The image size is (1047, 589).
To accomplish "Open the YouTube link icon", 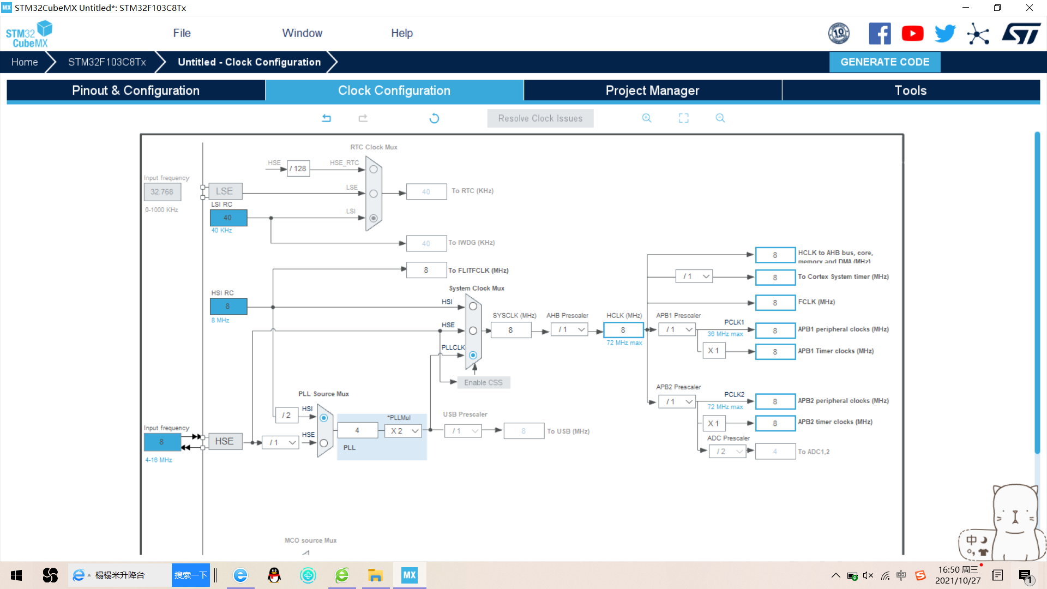I will click(x=912, y=34).
